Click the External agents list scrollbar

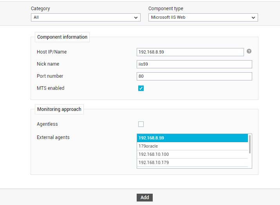point(250,144)
